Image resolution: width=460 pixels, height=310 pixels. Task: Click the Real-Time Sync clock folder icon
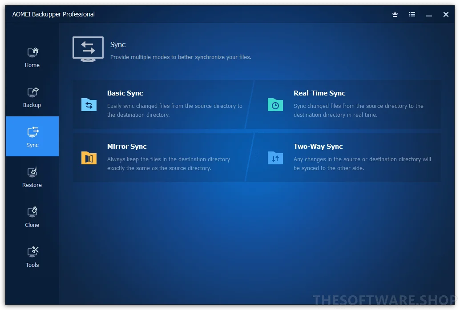point(275,105)
